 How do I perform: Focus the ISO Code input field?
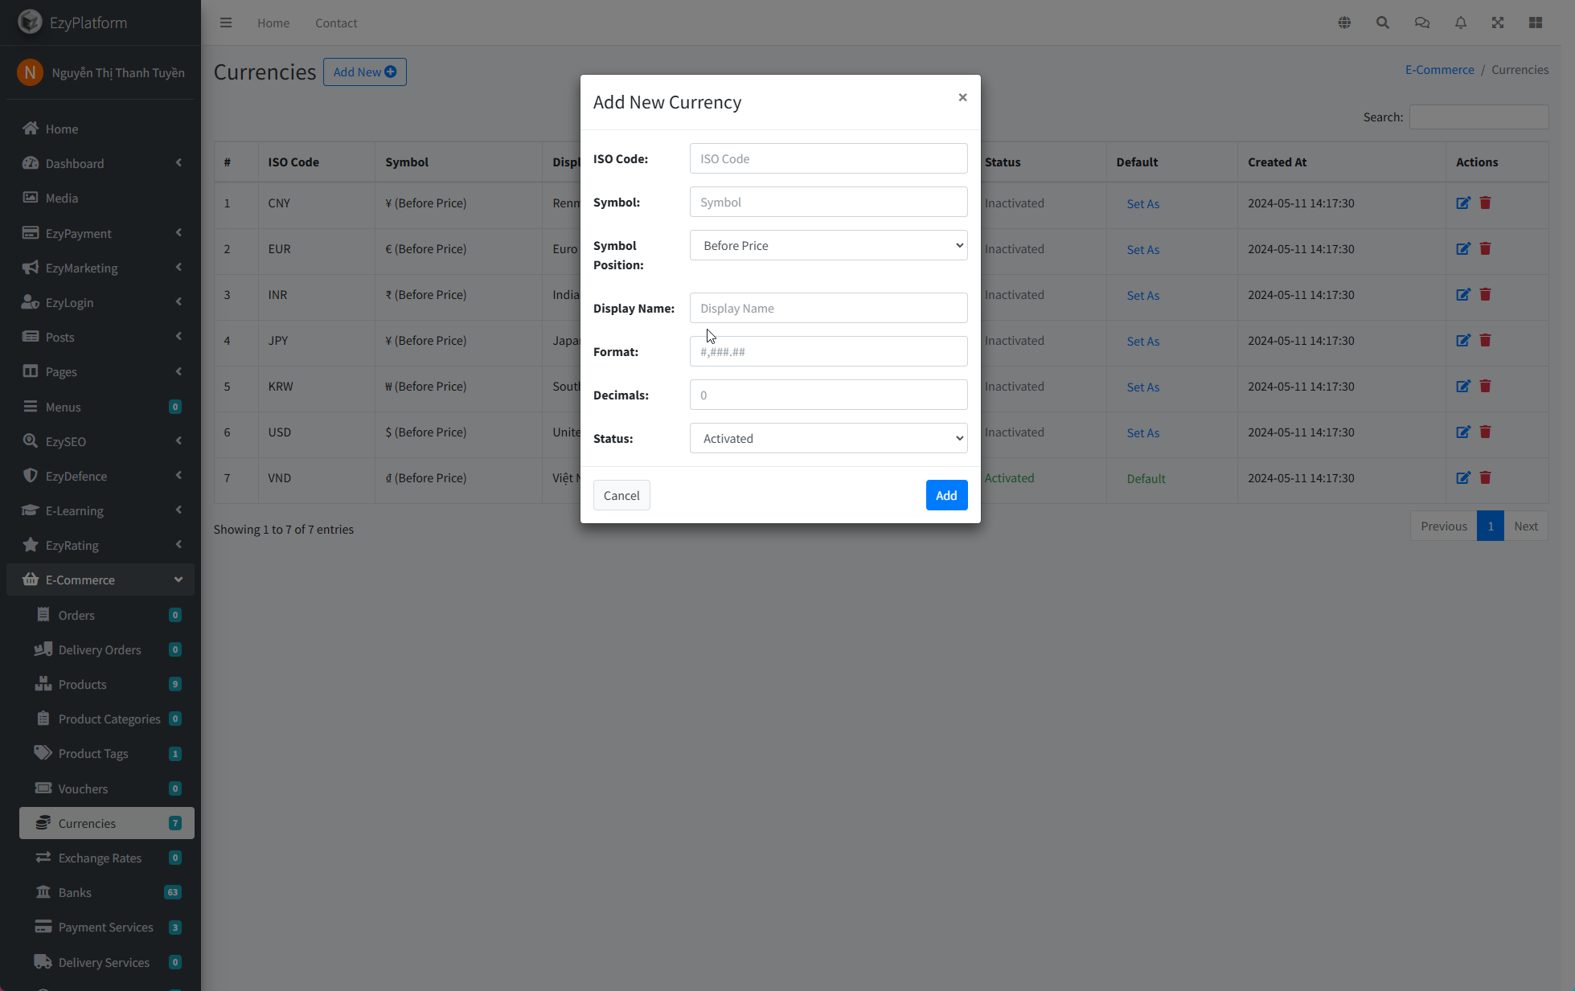pyautogui.click(x=828, y=158)
